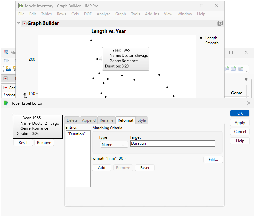Click the Smooth line legend item
This screenshot has height=216, width=254.
209,43
